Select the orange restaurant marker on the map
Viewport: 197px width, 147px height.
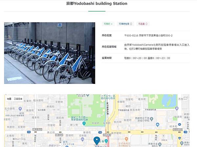(x=127, y=139)
